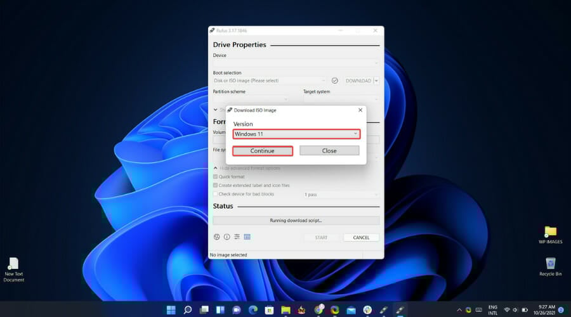Open Mail app from taskbar

click(x=351, y=310)
